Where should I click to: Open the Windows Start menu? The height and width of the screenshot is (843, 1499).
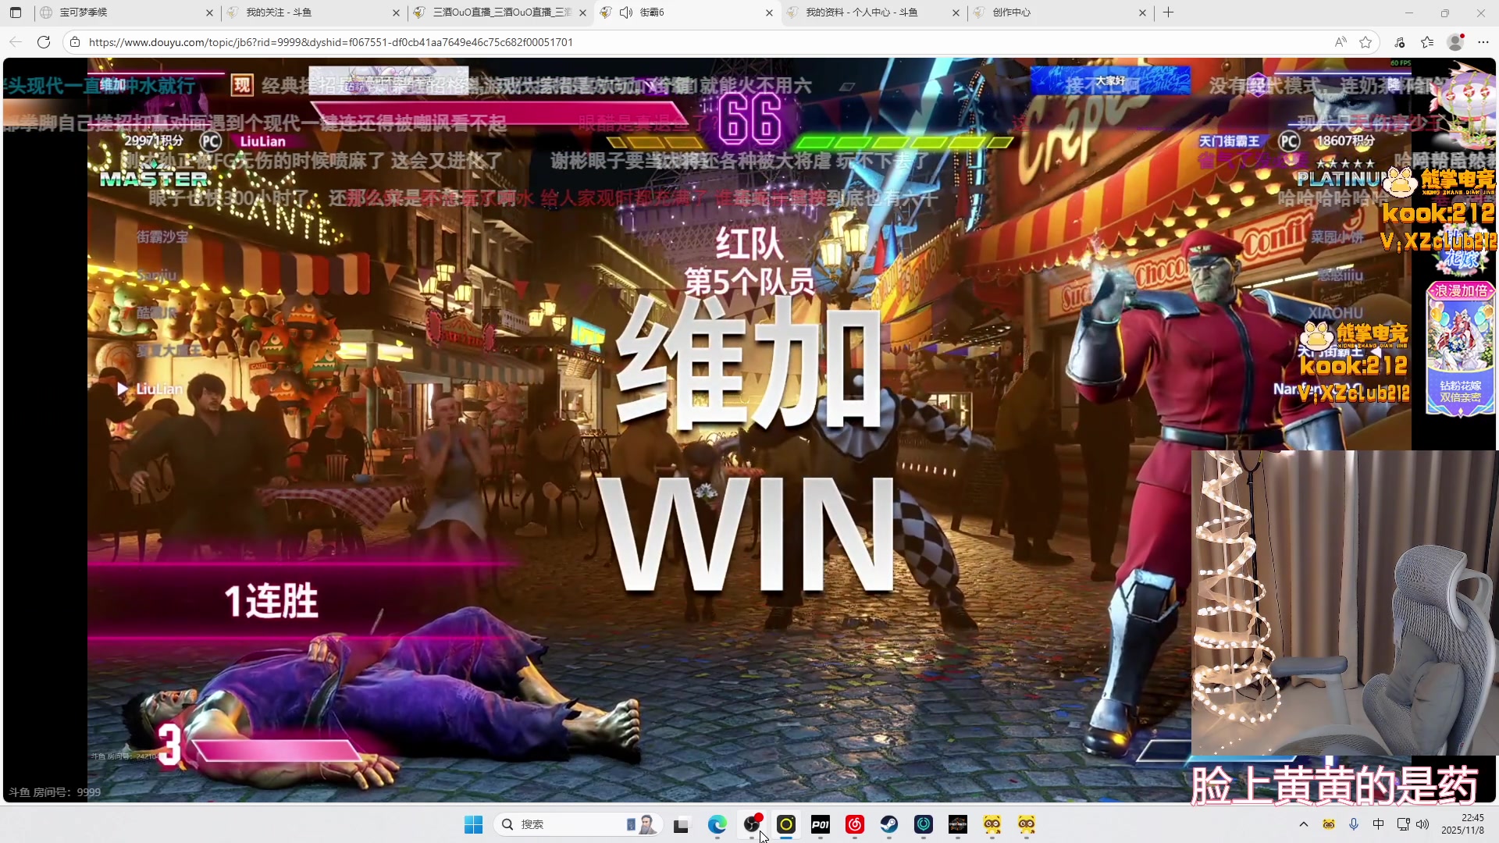pyautogui.click(x=473, y=823)
